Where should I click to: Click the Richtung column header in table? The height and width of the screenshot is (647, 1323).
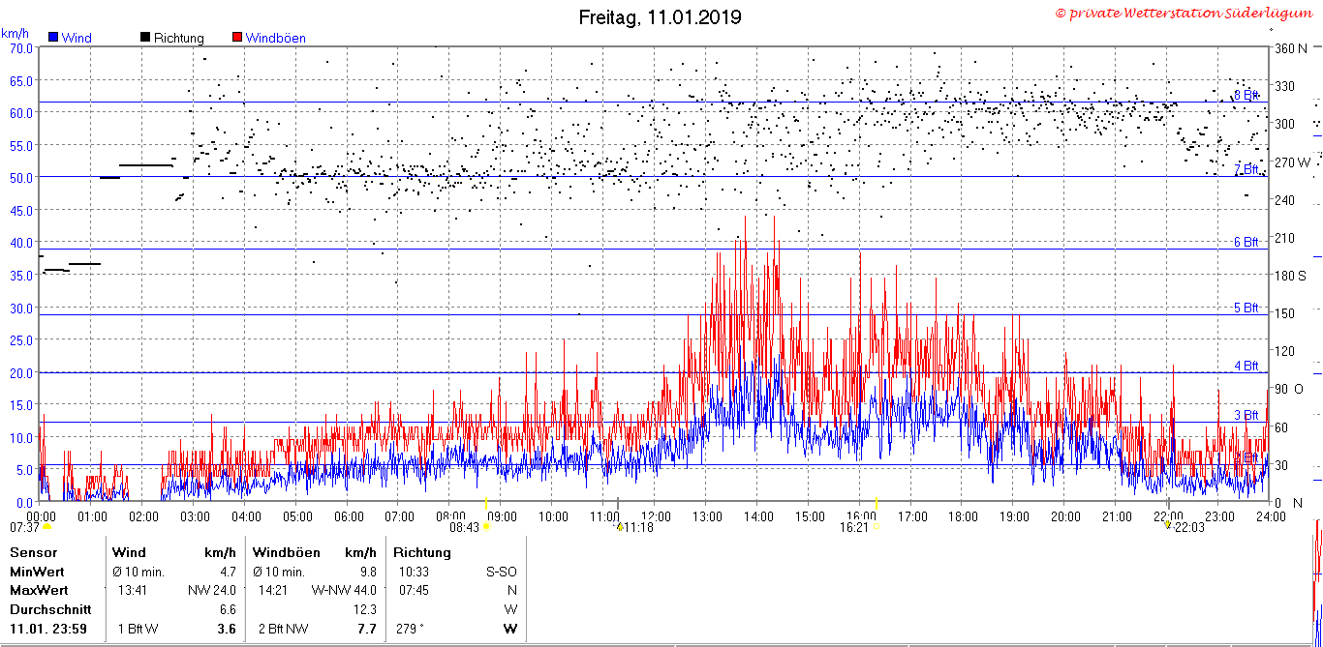click(422, 552)
